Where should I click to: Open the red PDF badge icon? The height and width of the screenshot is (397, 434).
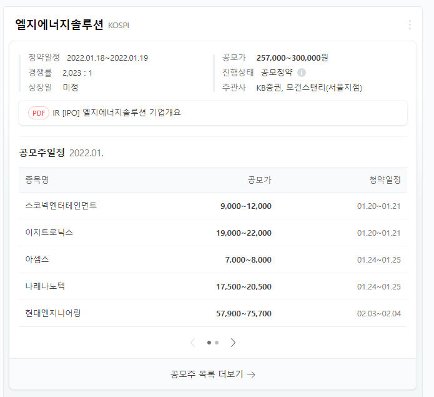point(39,113)
